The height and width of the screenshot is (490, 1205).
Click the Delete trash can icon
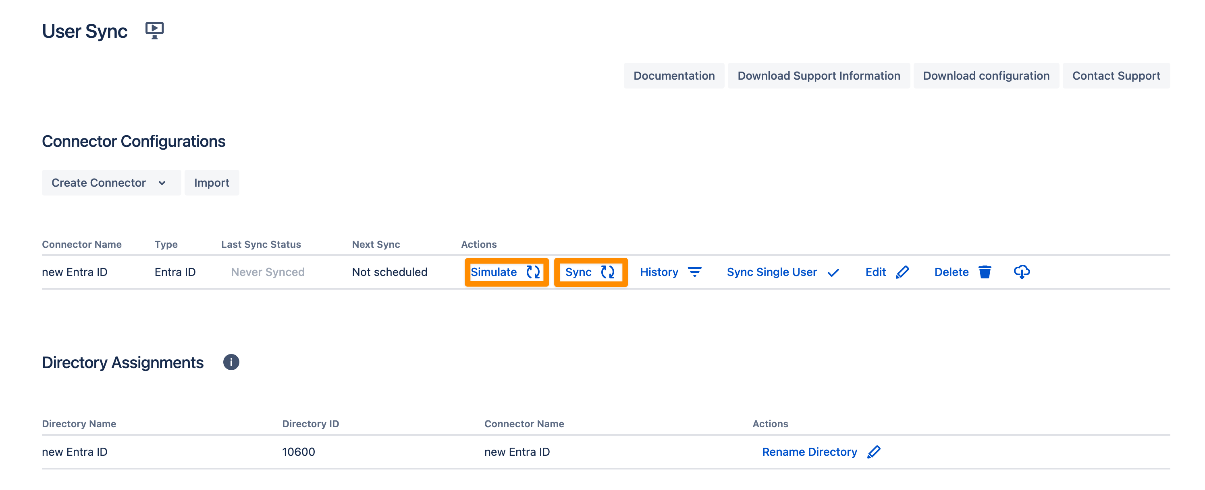point(985,272)
